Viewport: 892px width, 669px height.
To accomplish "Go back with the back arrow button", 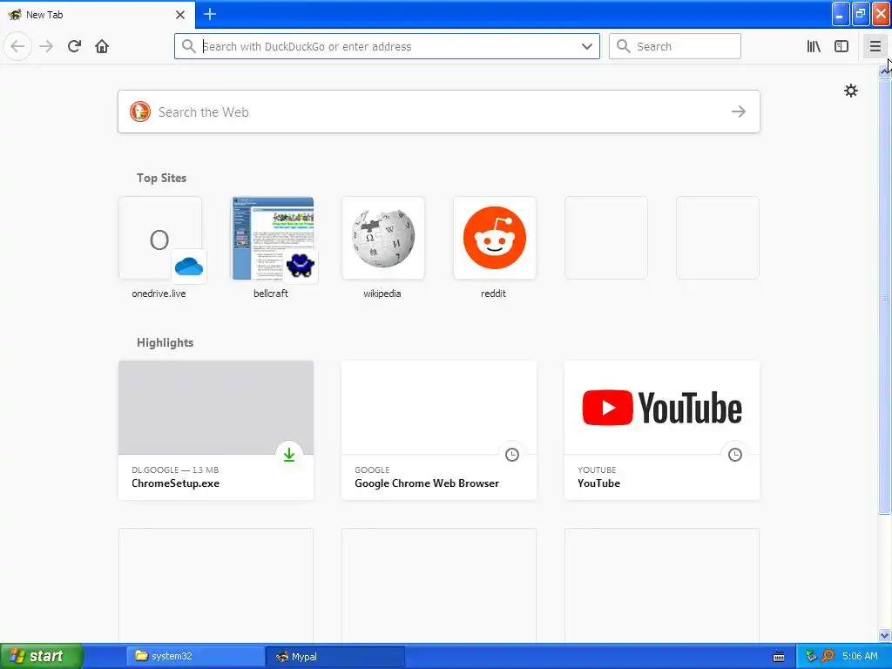I will (x=17, y=46).
